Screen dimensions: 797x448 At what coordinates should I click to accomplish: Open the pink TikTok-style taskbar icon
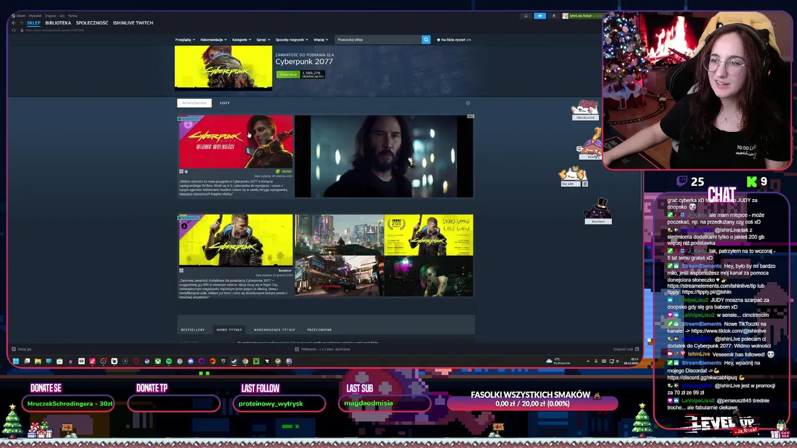pos(92,361)
